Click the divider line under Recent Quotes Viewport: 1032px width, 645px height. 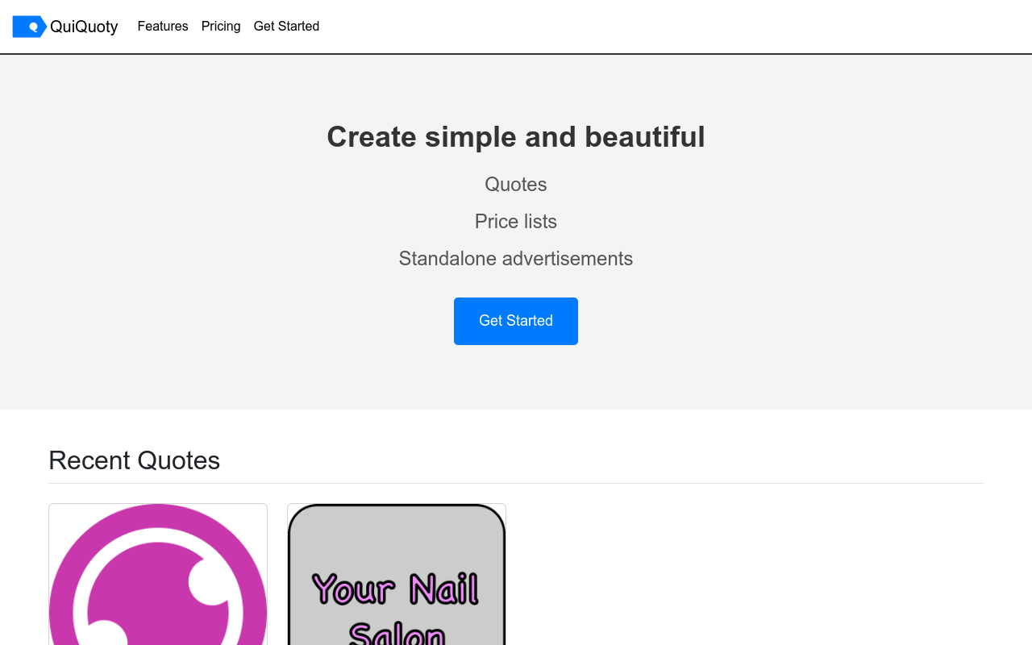coord(516,484)
